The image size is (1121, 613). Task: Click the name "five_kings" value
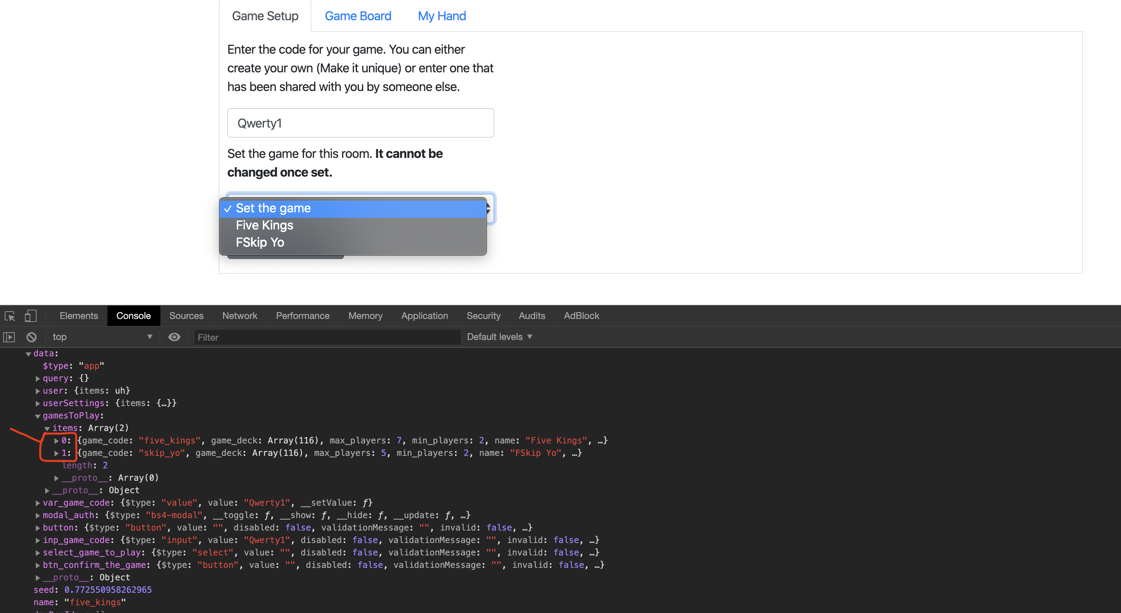95,602
